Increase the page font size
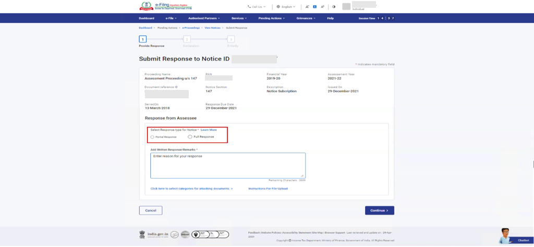The height and width of the screenshot is (247, 534). pyautogui.click(x=323, y=7)
